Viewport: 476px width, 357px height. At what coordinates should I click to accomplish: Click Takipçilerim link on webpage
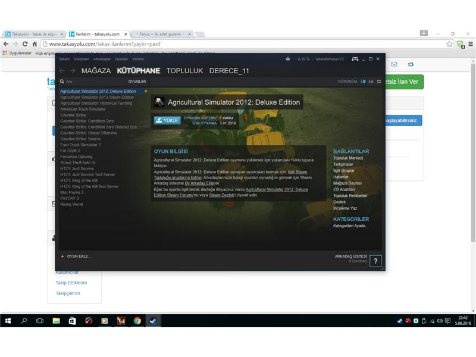coord(68,293)
